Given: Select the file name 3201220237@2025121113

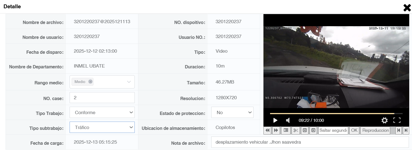Looking at the screenshot, I should 102,22.
